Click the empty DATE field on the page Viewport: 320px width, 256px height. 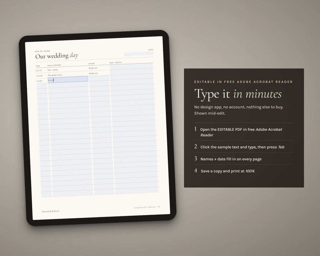(x=139, y=54)
